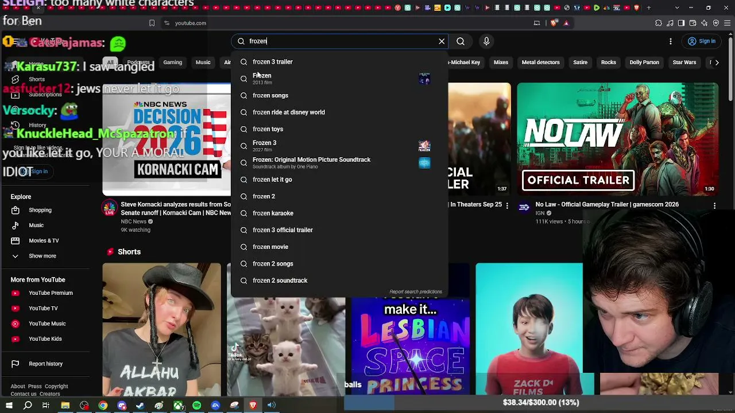The image size is (735, 413).
Task: Choose the 'frozen 2 soundtrack' suggestion
Action: click(x=339, y=280)
